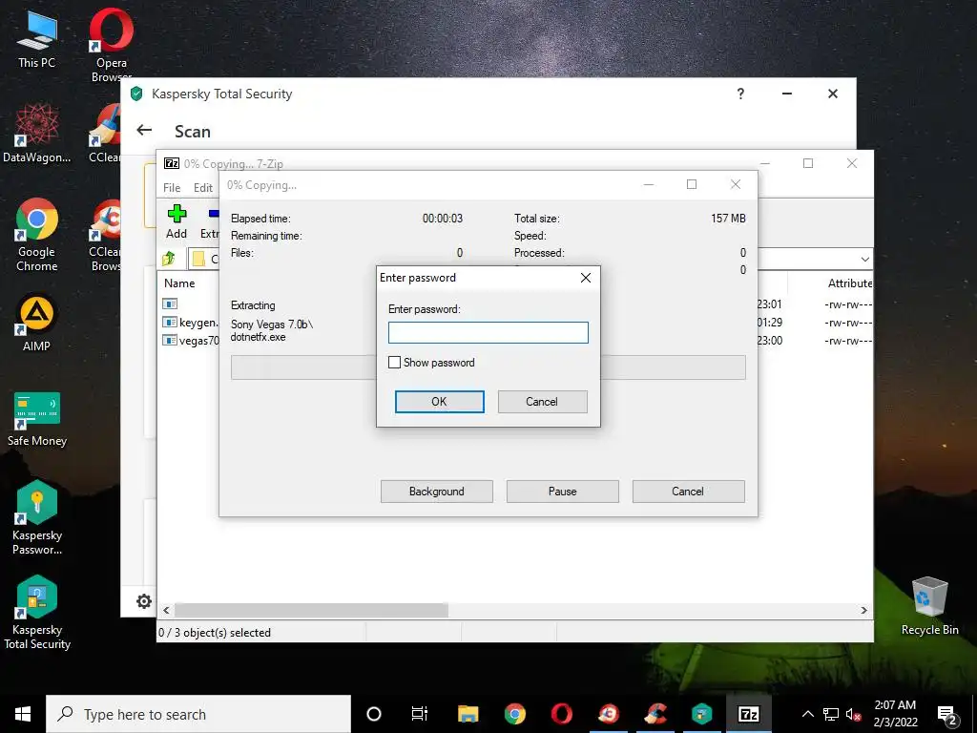
Task: Launch Opera Browser desktop shortcut
Action: coord(111,44)
